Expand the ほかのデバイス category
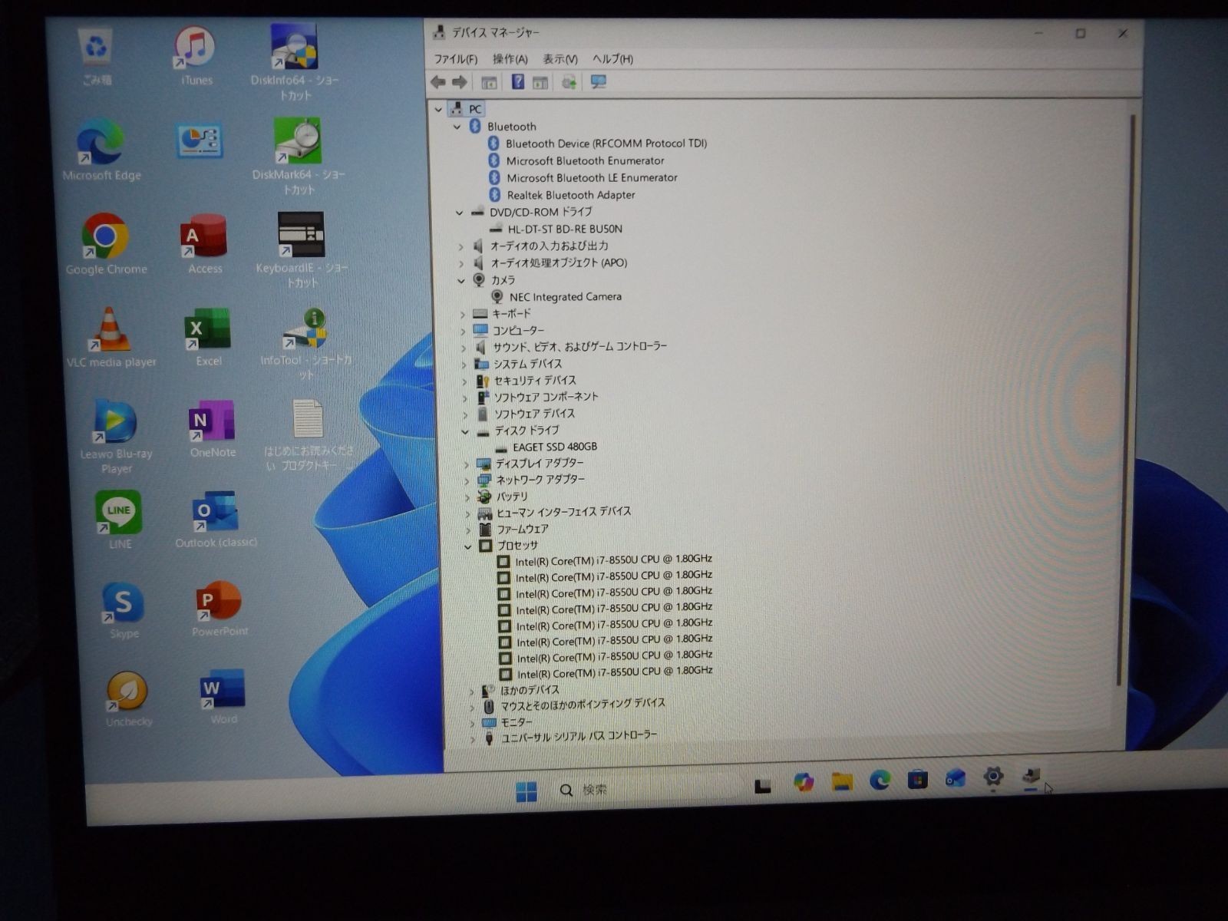1228x921 pixels. coord(472,692)
